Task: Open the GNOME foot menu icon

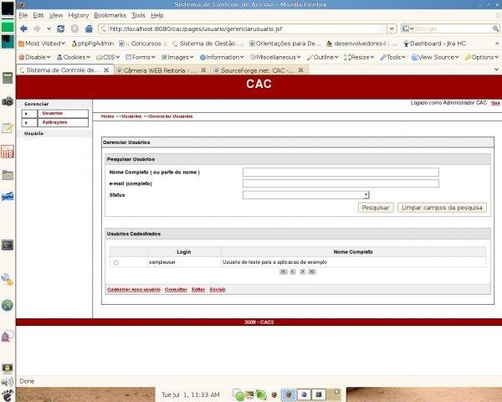Action: tap(8, 395)
